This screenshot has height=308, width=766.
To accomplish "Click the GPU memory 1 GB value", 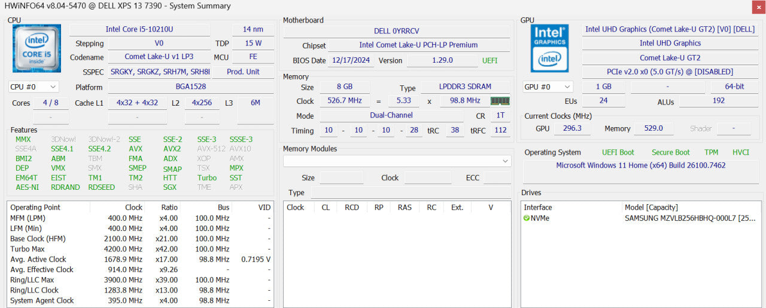I will [603, 87].
